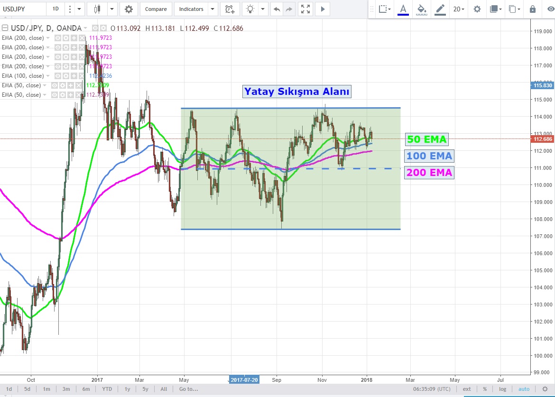This screenshot has height=397, width=555.
Task: Open the background fill bucket tool
Action: tap(421, 9)
